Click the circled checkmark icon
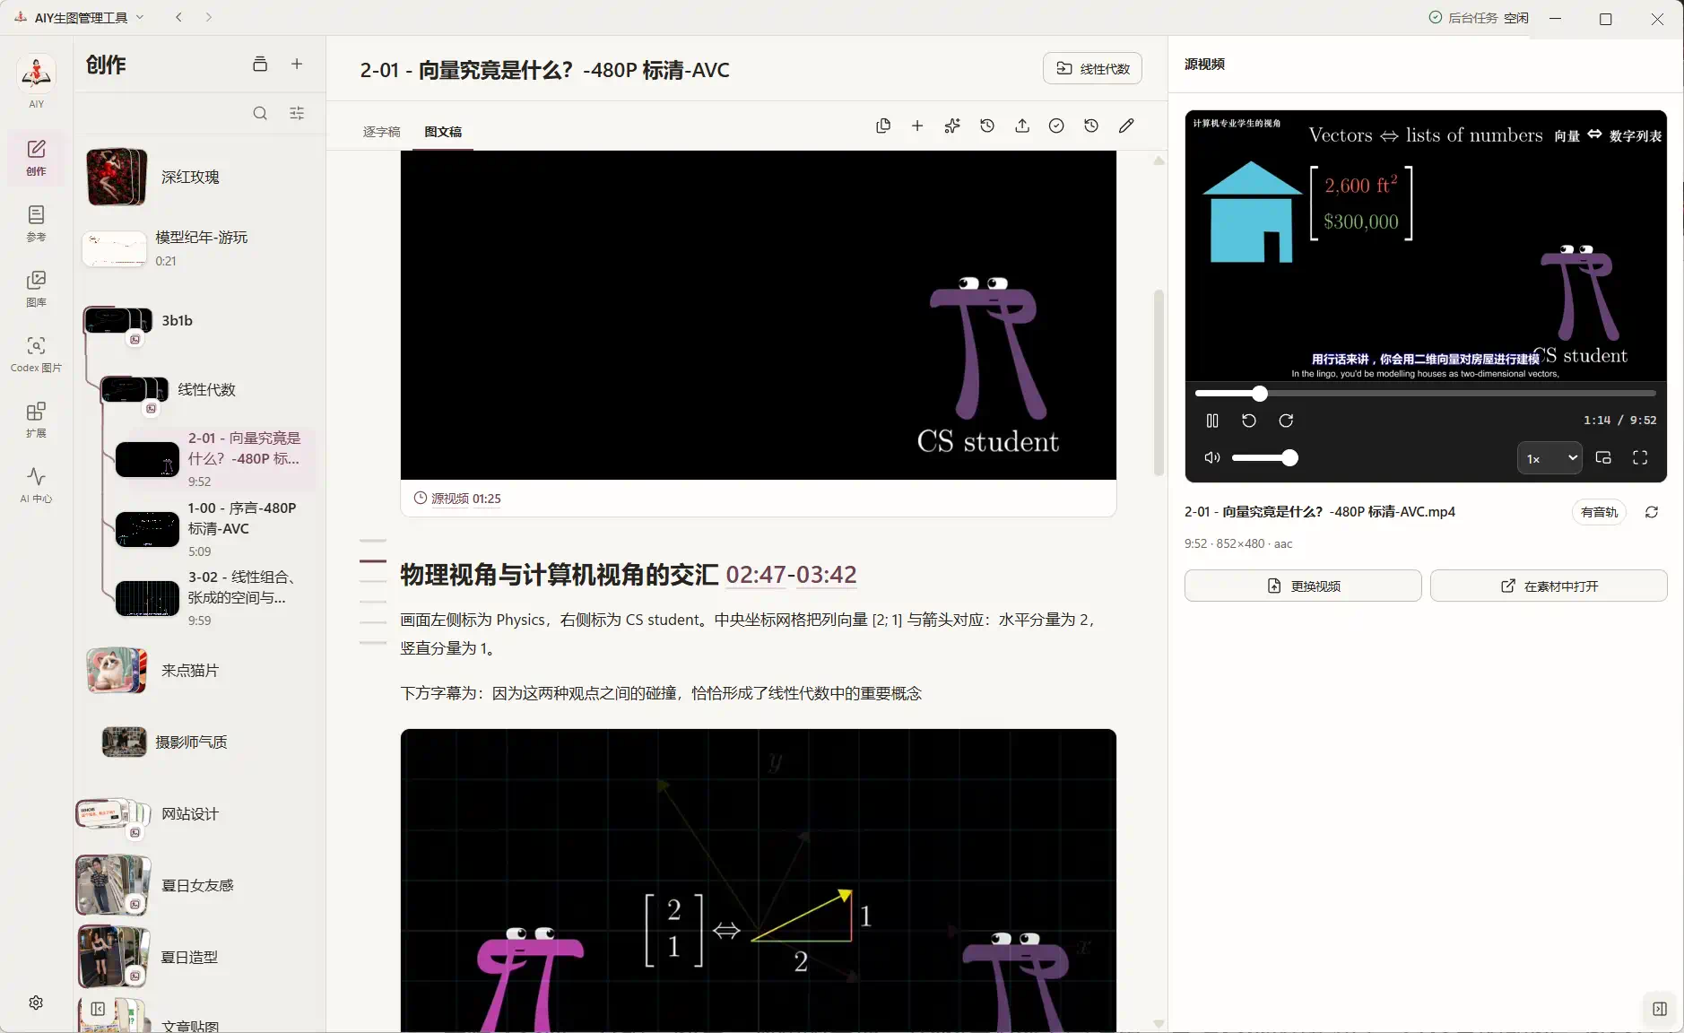The width and height of the screenshot is (1684, 1033). (1056, 126)
